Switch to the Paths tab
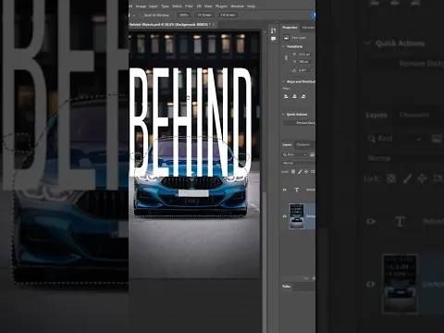Viewport: 444px width, 333px height. tap(287, 287)
